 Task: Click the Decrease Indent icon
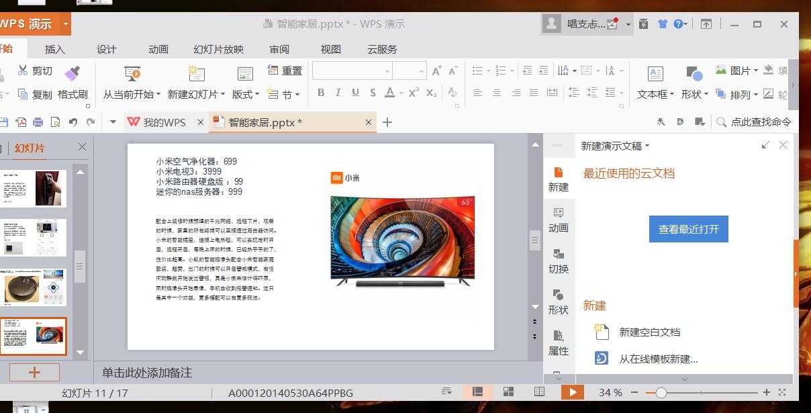coord(527,71)
